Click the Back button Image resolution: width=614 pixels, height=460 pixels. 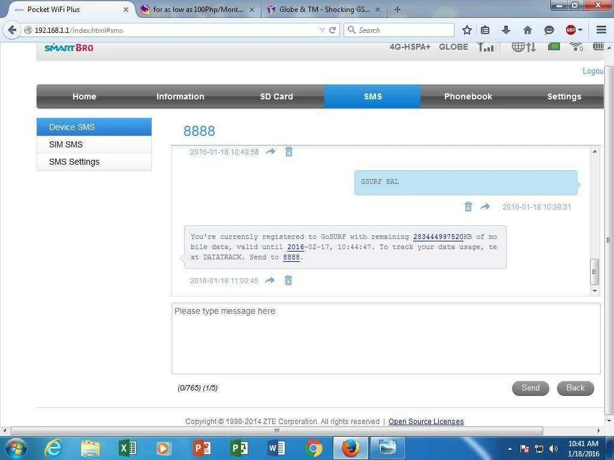point(575,388)
